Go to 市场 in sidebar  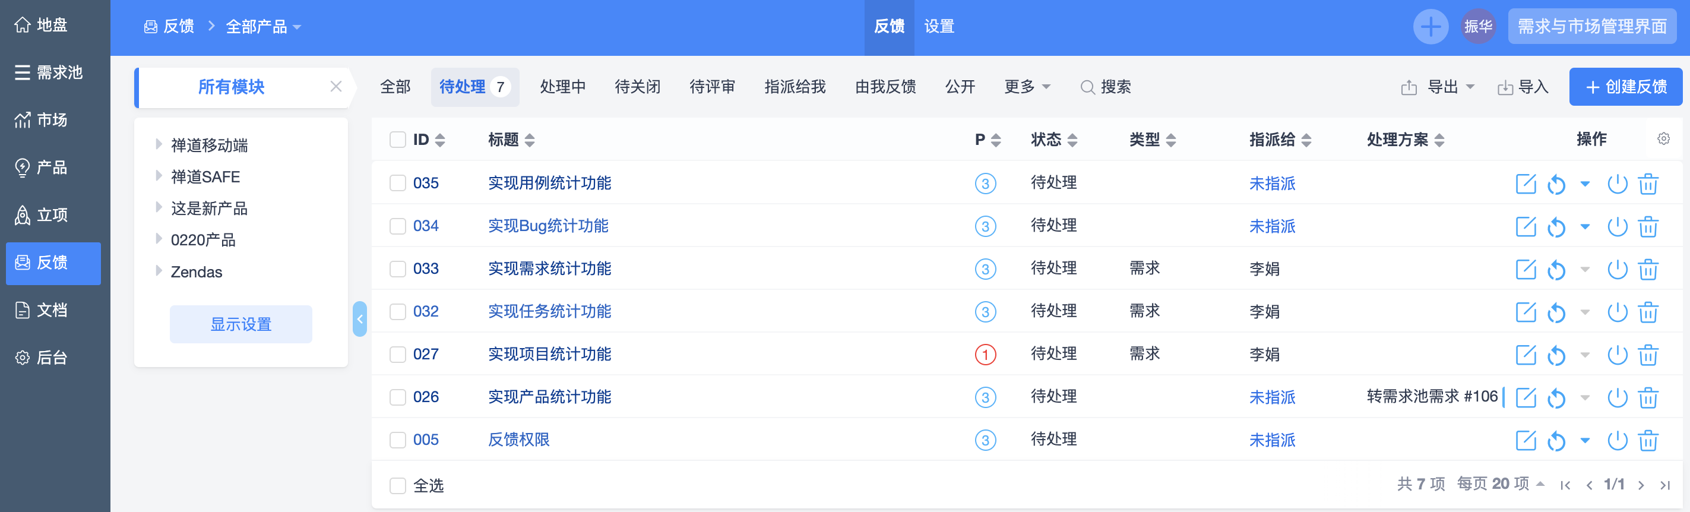point(42,120)
